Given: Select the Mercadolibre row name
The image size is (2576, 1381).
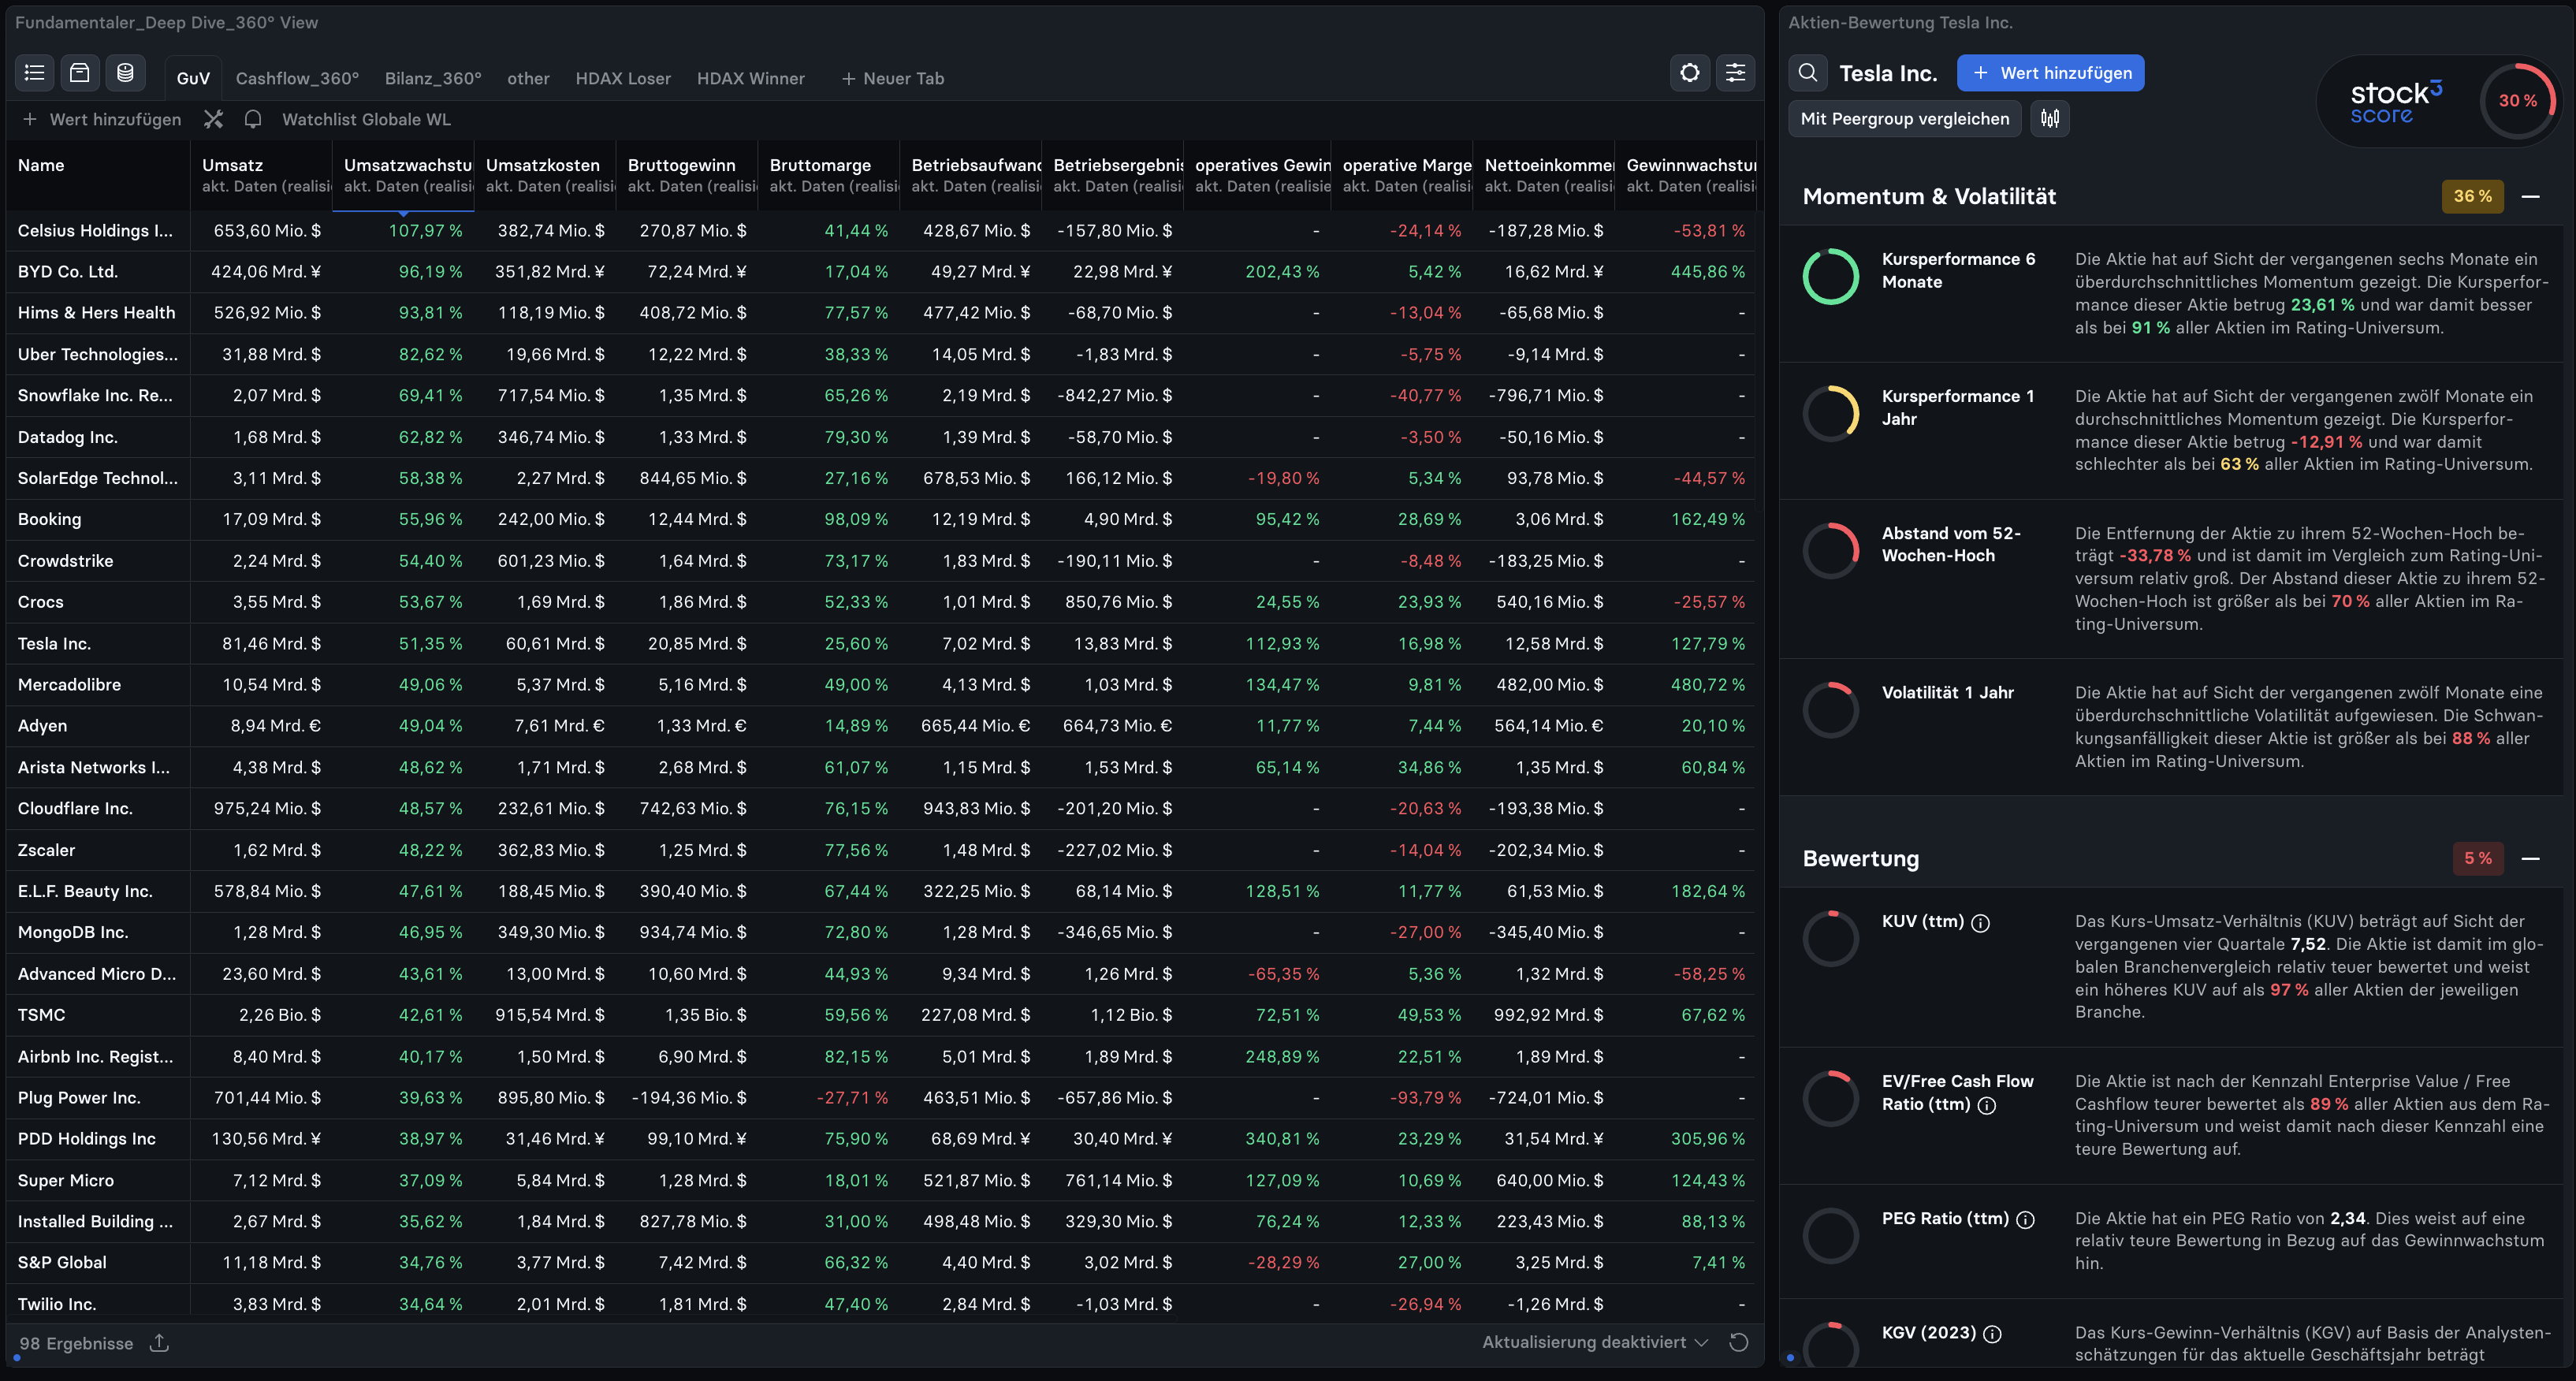Looking at the screenshot, I should [x=69, y=685].
